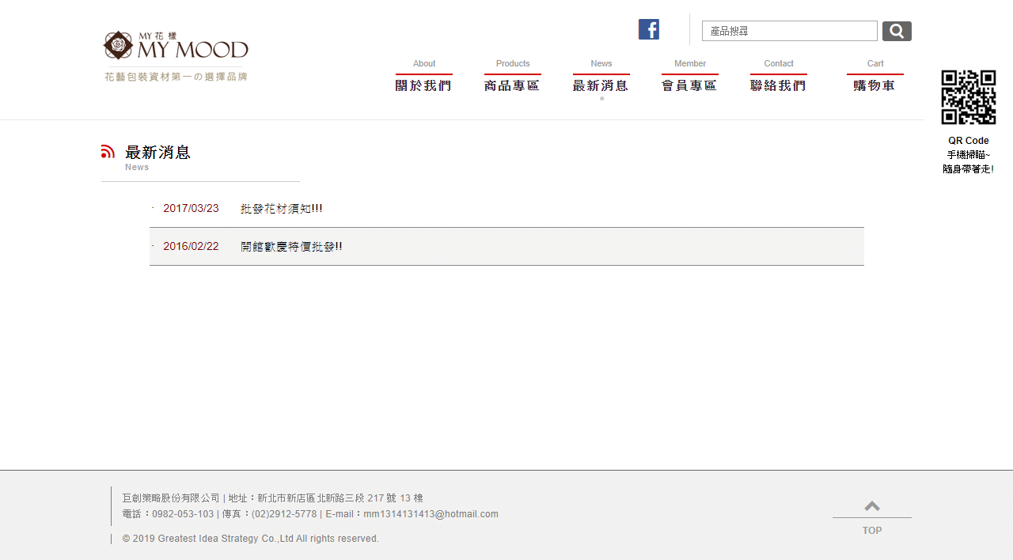This screenshot has width=1013, height=560.
Task: Click the tagline 花藝包裝資材第一の選擇品牌
Action: (x=176, y=77)
